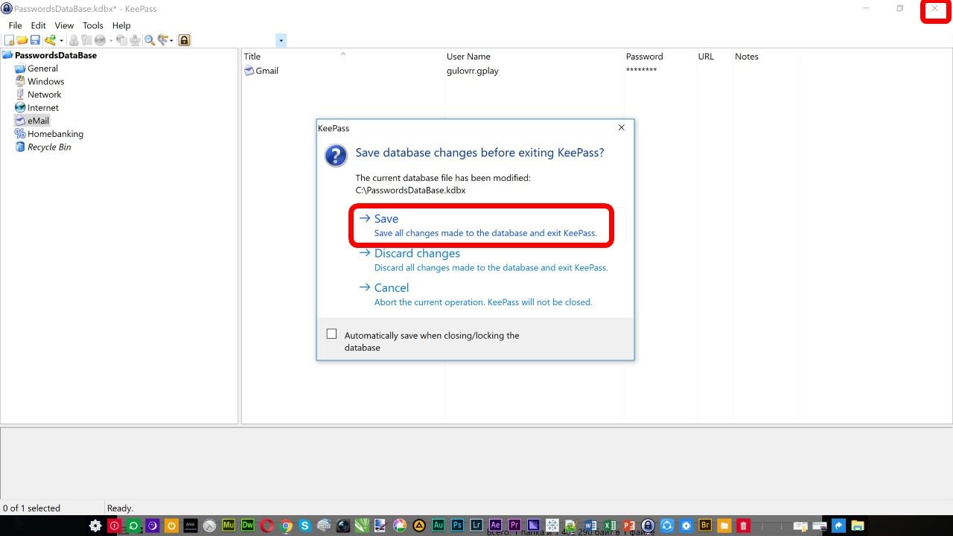Select the Recycle Bin group
This screenshot has width=953, height=536.
[49, 147]
